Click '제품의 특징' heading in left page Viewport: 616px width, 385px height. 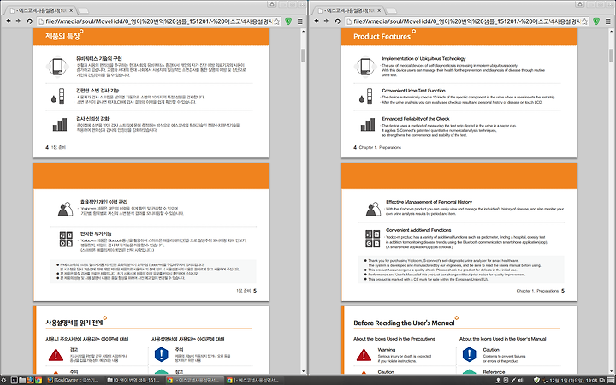point(62,36)
